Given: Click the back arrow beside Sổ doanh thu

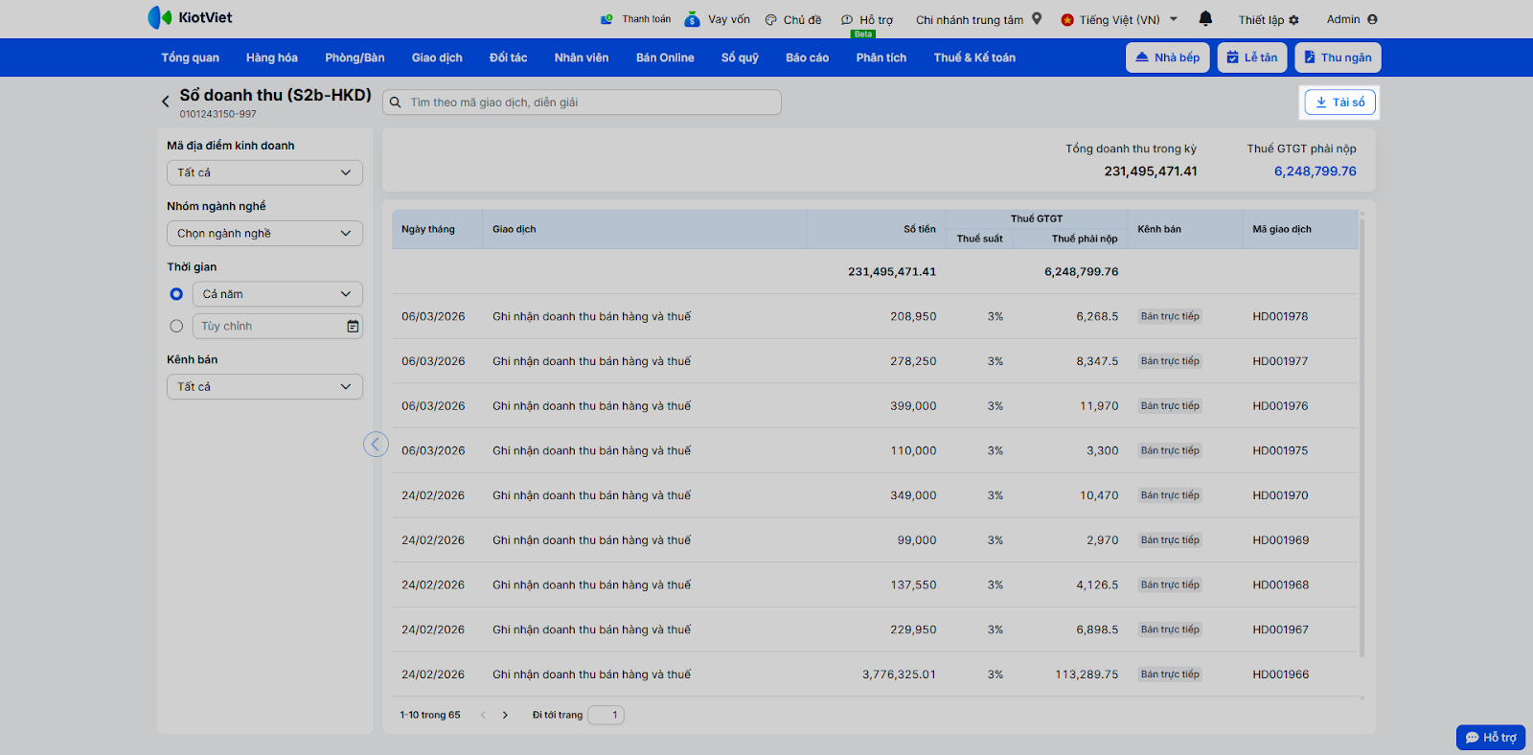Looking at the screenshot, I should [166, 101].
